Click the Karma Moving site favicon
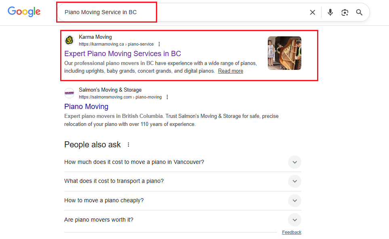 [x=69, y=40]
